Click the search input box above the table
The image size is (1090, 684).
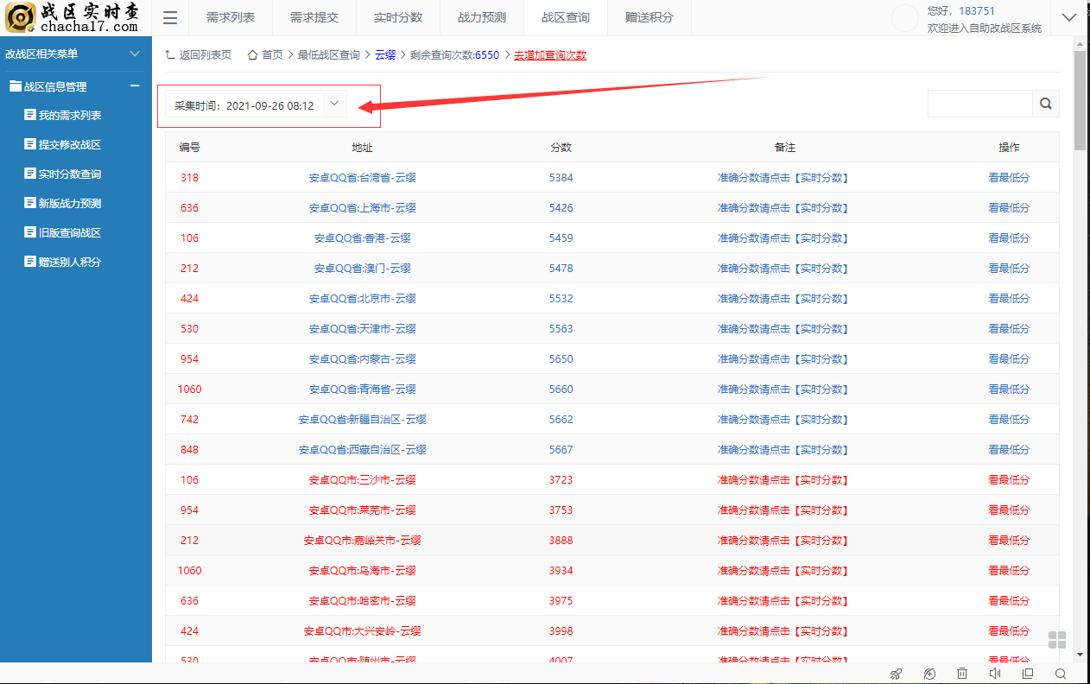pos(980,103)
